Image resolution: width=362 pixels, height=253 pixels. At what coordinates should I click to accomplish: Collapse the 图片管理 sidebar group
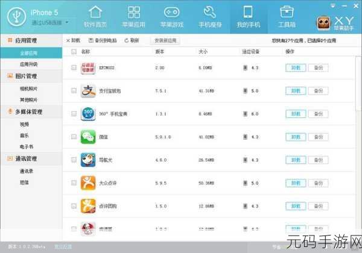[x=31, y=76]
